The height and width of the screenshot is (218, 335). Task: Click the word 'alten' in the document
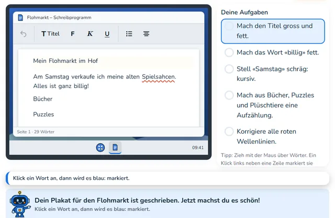pos(132,77)
